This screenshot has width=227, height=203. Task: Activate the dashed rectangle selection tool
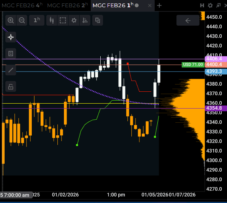click(63, 20)
